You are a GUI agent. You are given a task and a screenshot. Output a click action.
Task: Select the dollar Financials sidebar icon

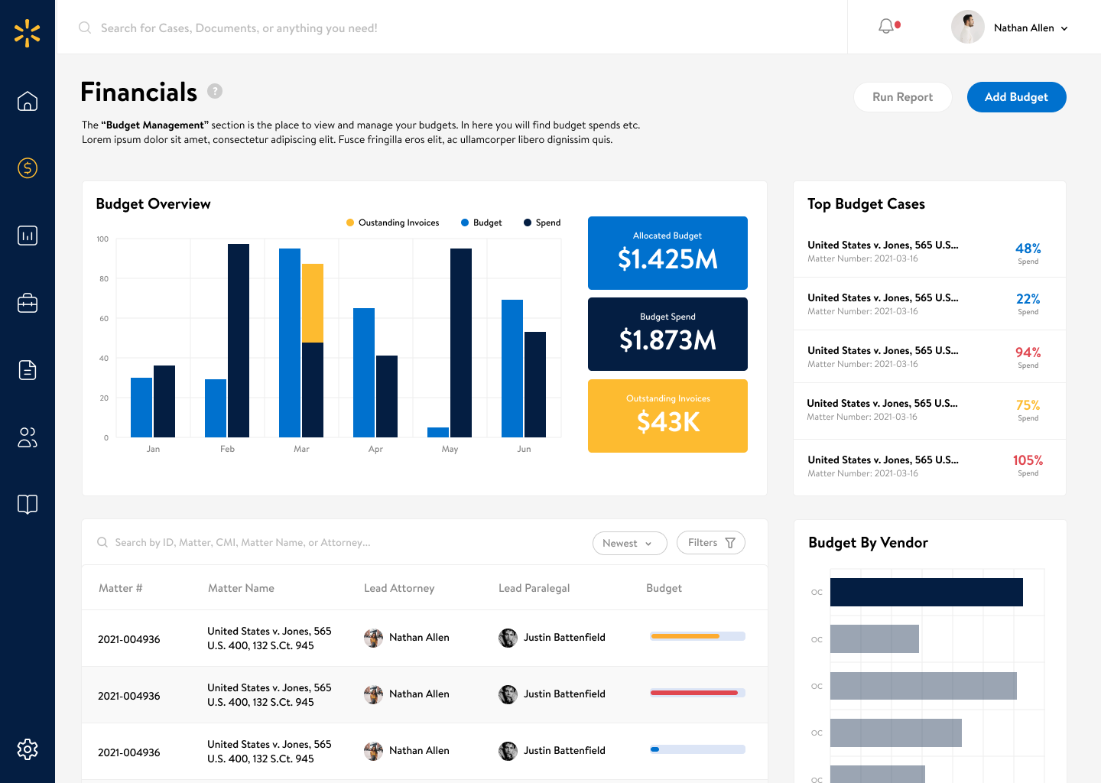[28, 168]
